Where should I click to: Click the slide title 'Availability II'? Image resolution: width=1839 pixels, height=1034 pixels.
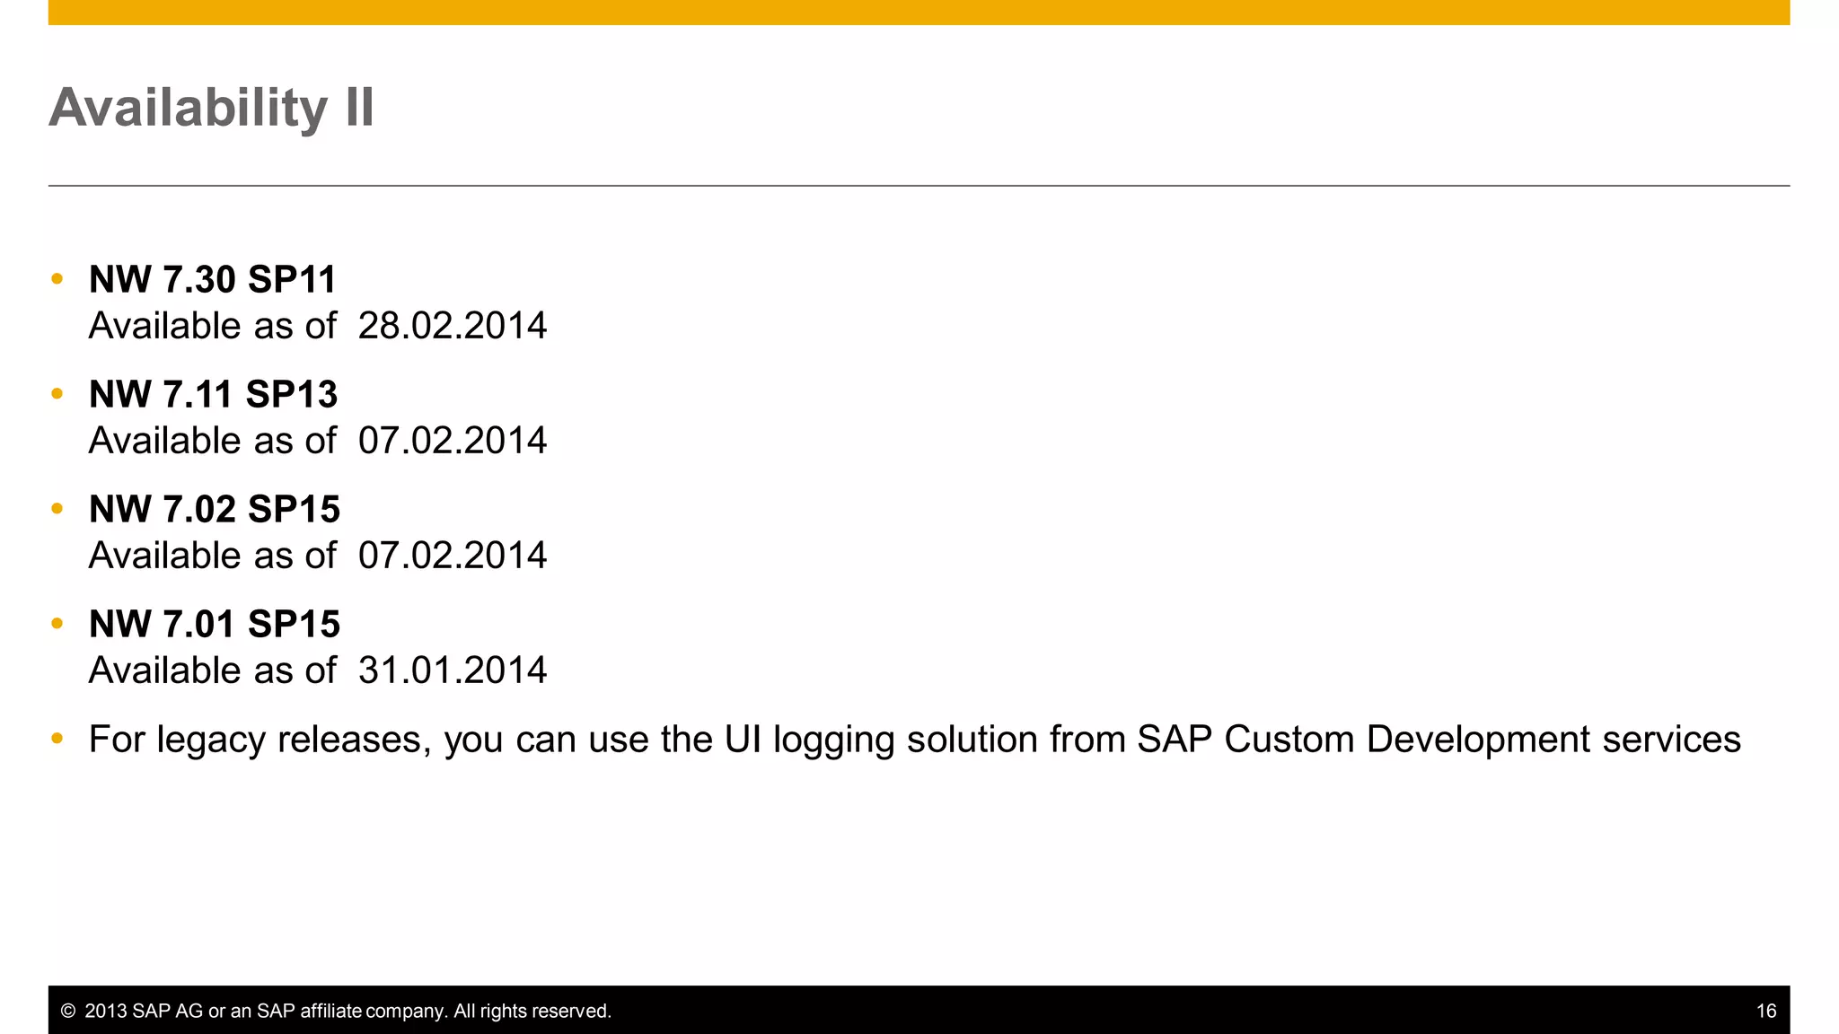[x=211, y=108]
